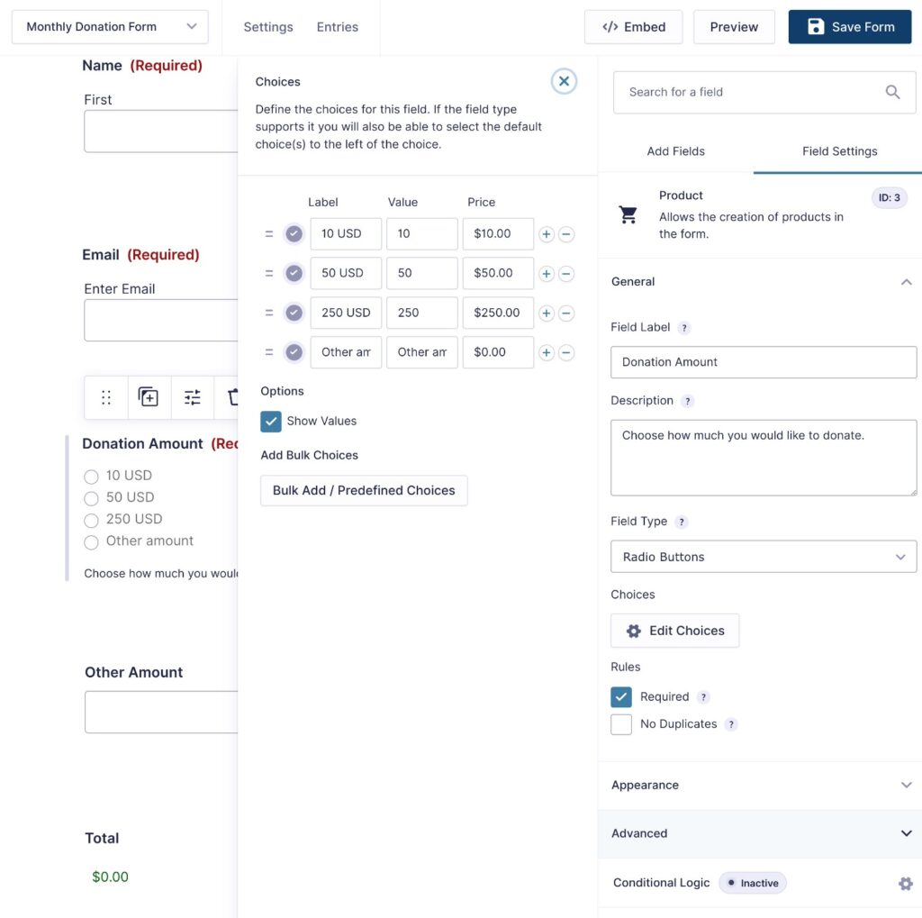Open the Entries tab

[337, 27]
